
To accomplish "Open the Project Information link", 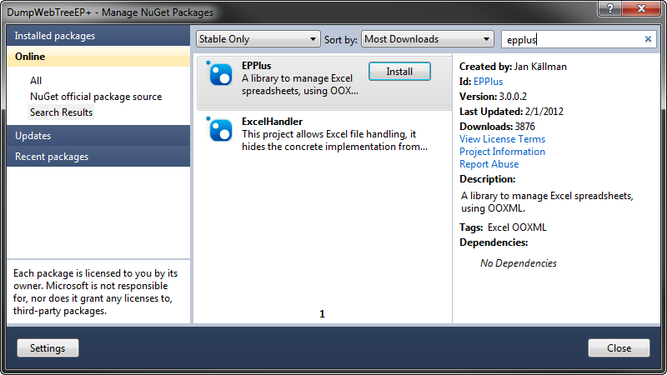I will pos(502,152).
